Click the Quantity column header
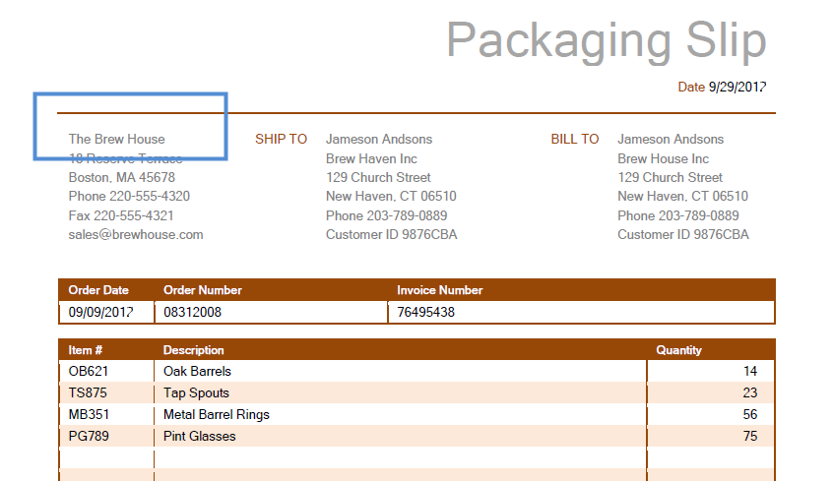Screen dimensions: 833x481 [679, 350]
